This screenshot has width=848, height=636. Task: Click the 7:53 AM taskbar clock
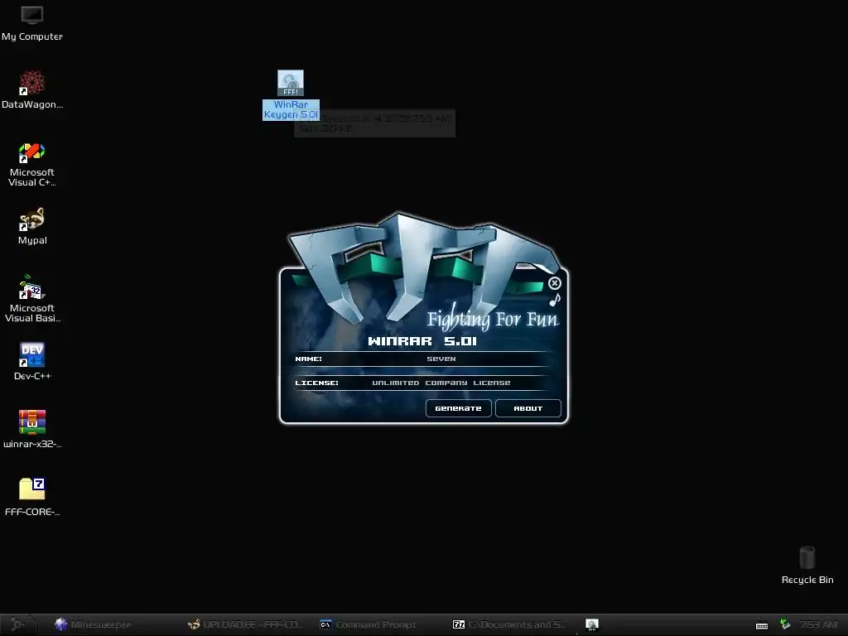pyautogui.click(x=818, y=624)
